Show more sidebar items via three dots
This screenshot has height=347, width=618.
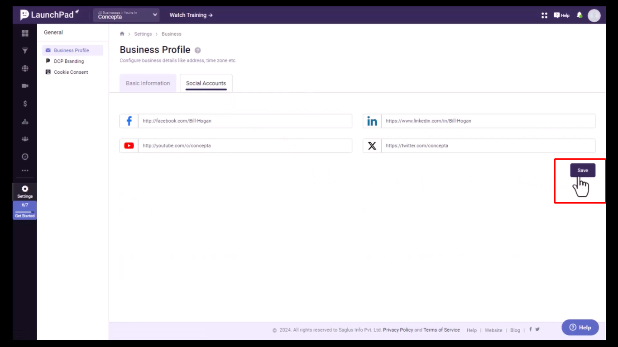click(25, 171)
